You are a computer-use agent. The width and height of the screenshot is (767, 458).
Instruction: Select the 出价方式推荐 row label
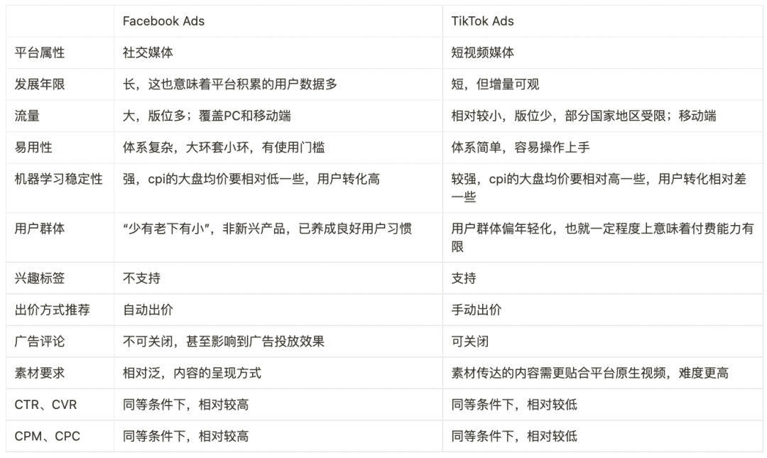[53, 310]
